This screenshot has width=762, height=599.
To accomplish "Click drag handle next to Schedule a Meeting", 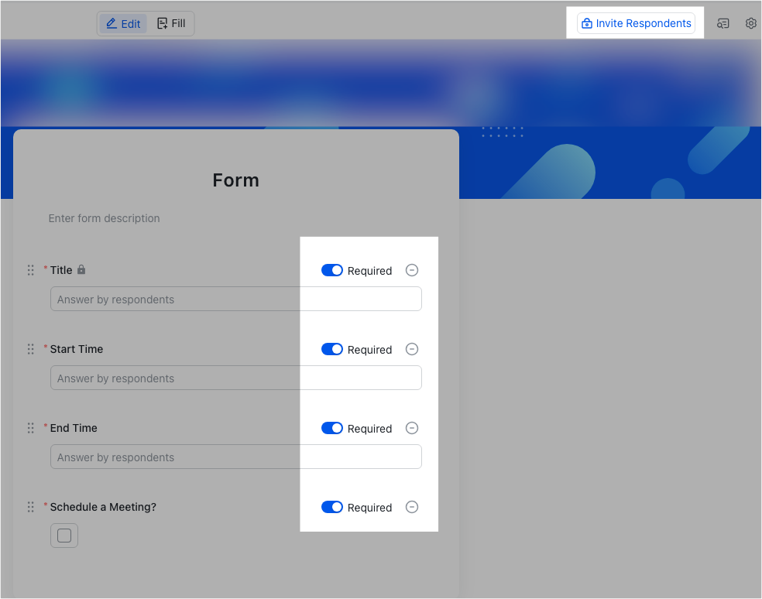I will (31, 507).
